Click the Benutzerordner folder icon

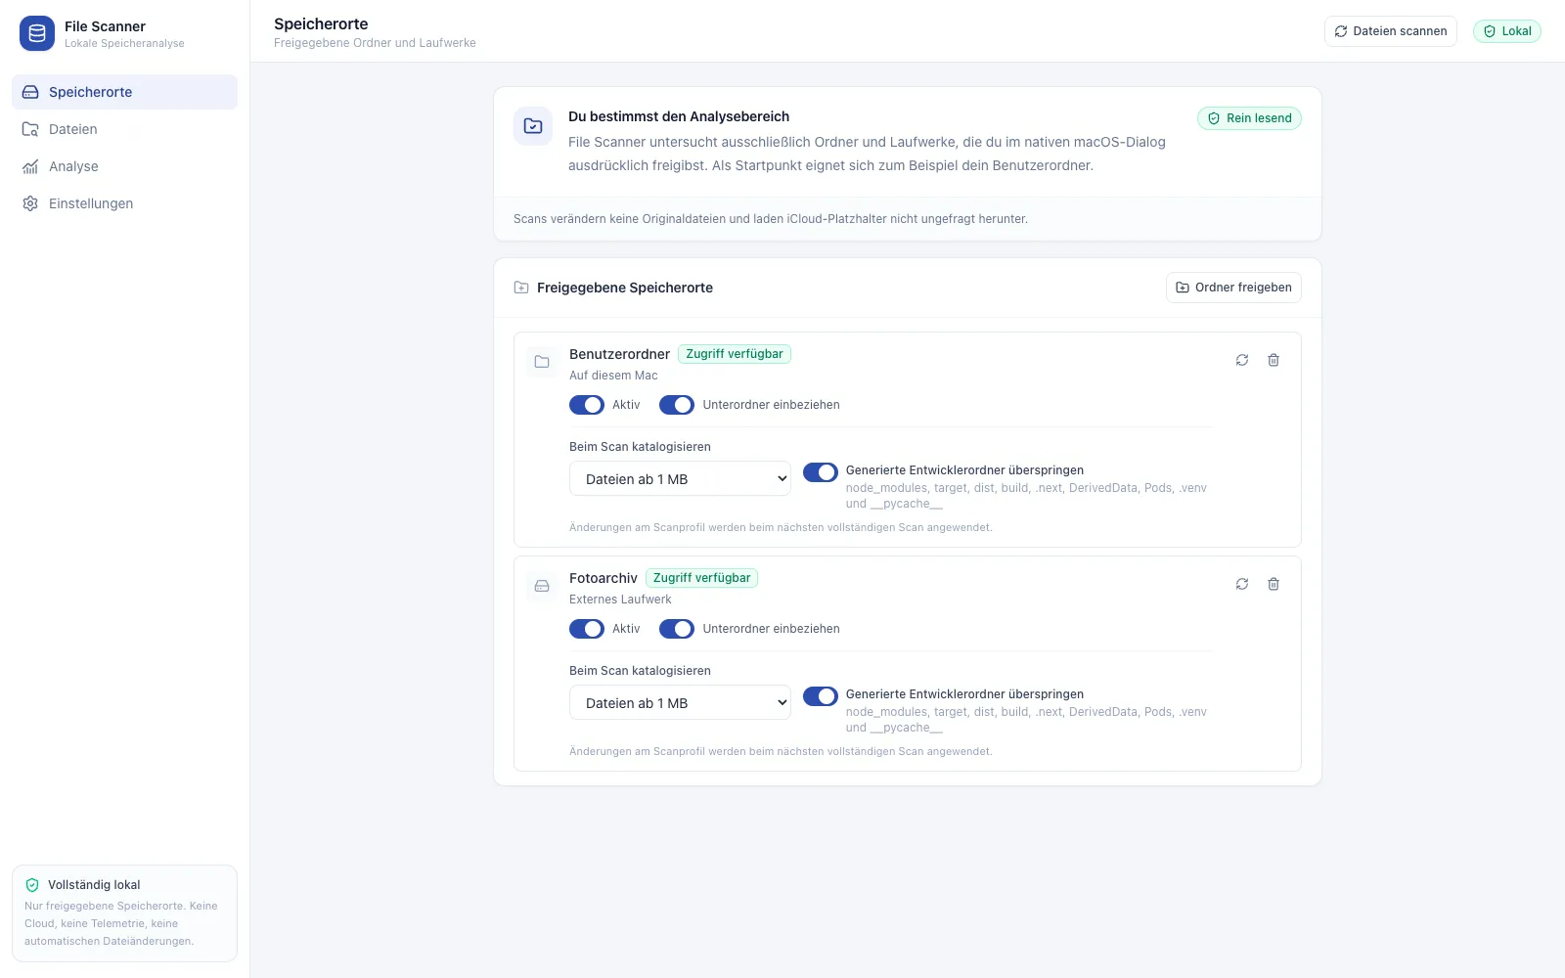click(x=542, y=362)
